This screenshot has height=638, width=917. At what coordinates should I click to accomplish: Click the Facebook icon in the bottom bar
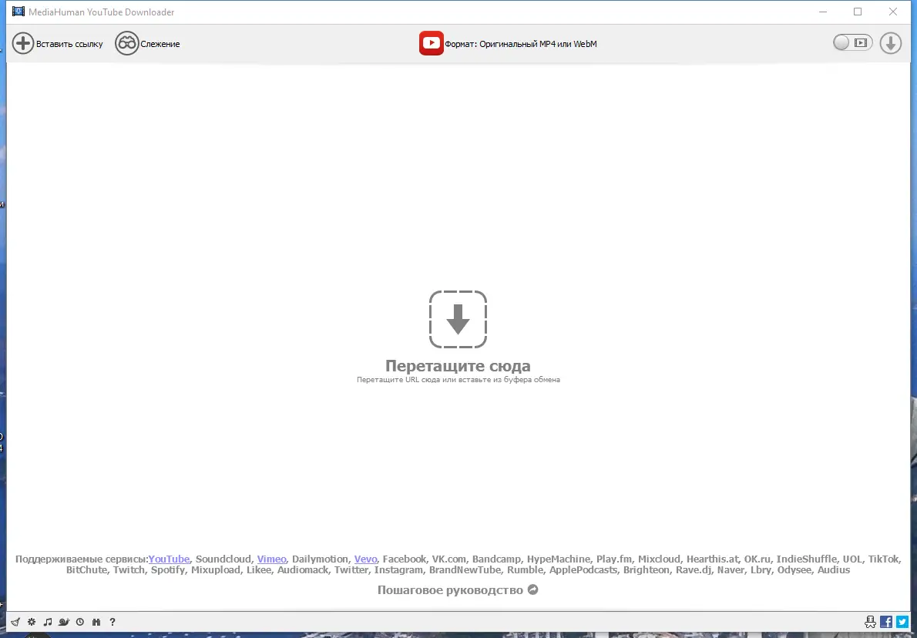(886, 622)
